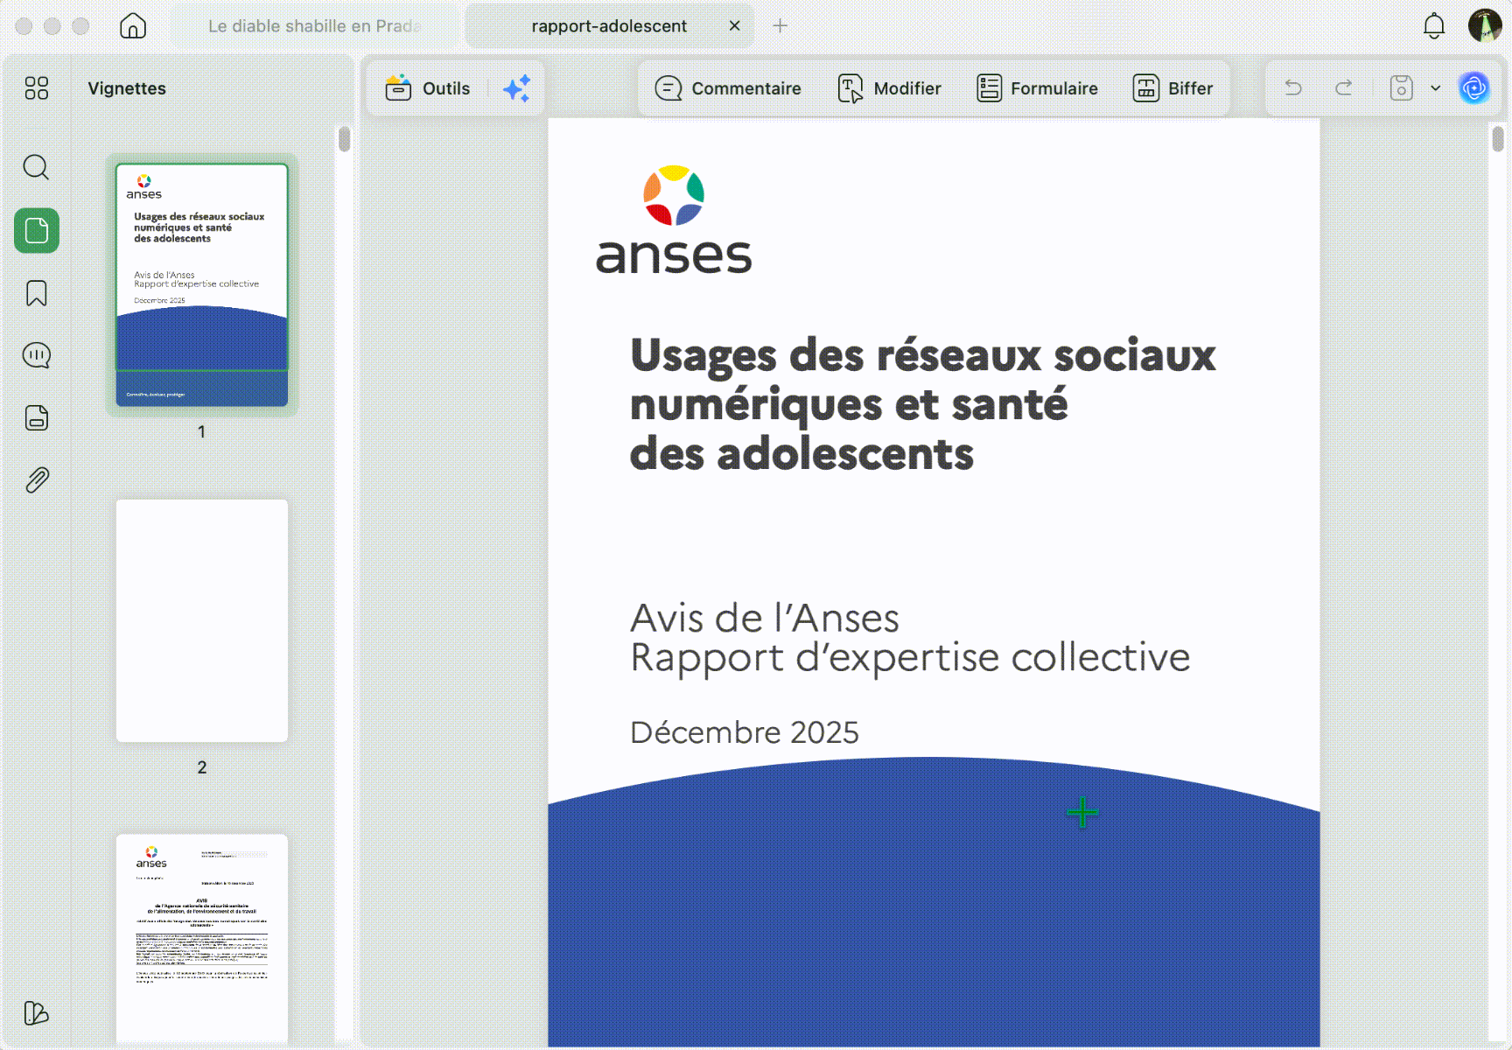Switch to Le diable s'habille en Prada tab
1512x1050 pixels.
[314, 26]
